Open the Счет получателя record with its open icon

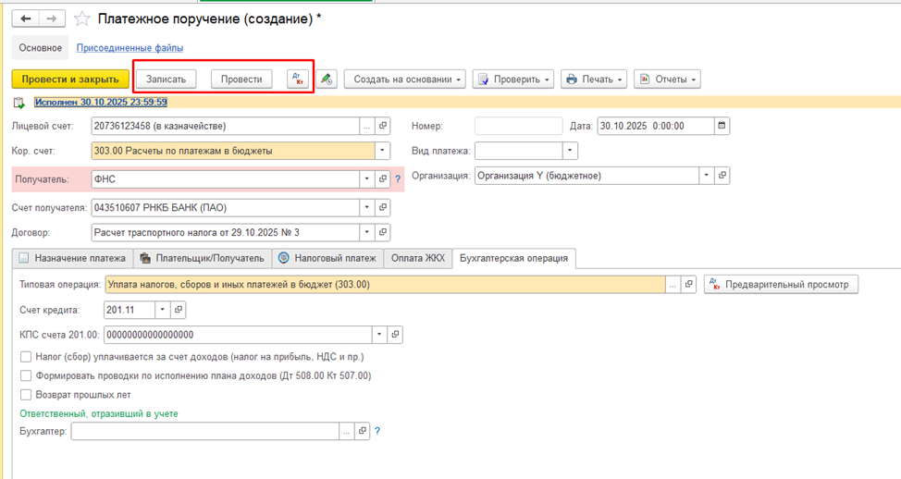coord(383,207)
